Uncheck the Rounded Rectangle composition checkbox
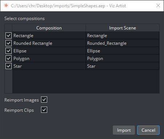 [8, 43]
